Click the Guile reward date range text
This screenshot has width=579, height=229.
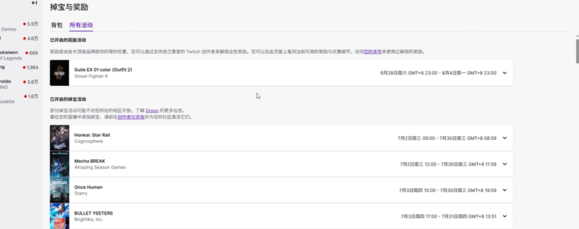point(438,73)
